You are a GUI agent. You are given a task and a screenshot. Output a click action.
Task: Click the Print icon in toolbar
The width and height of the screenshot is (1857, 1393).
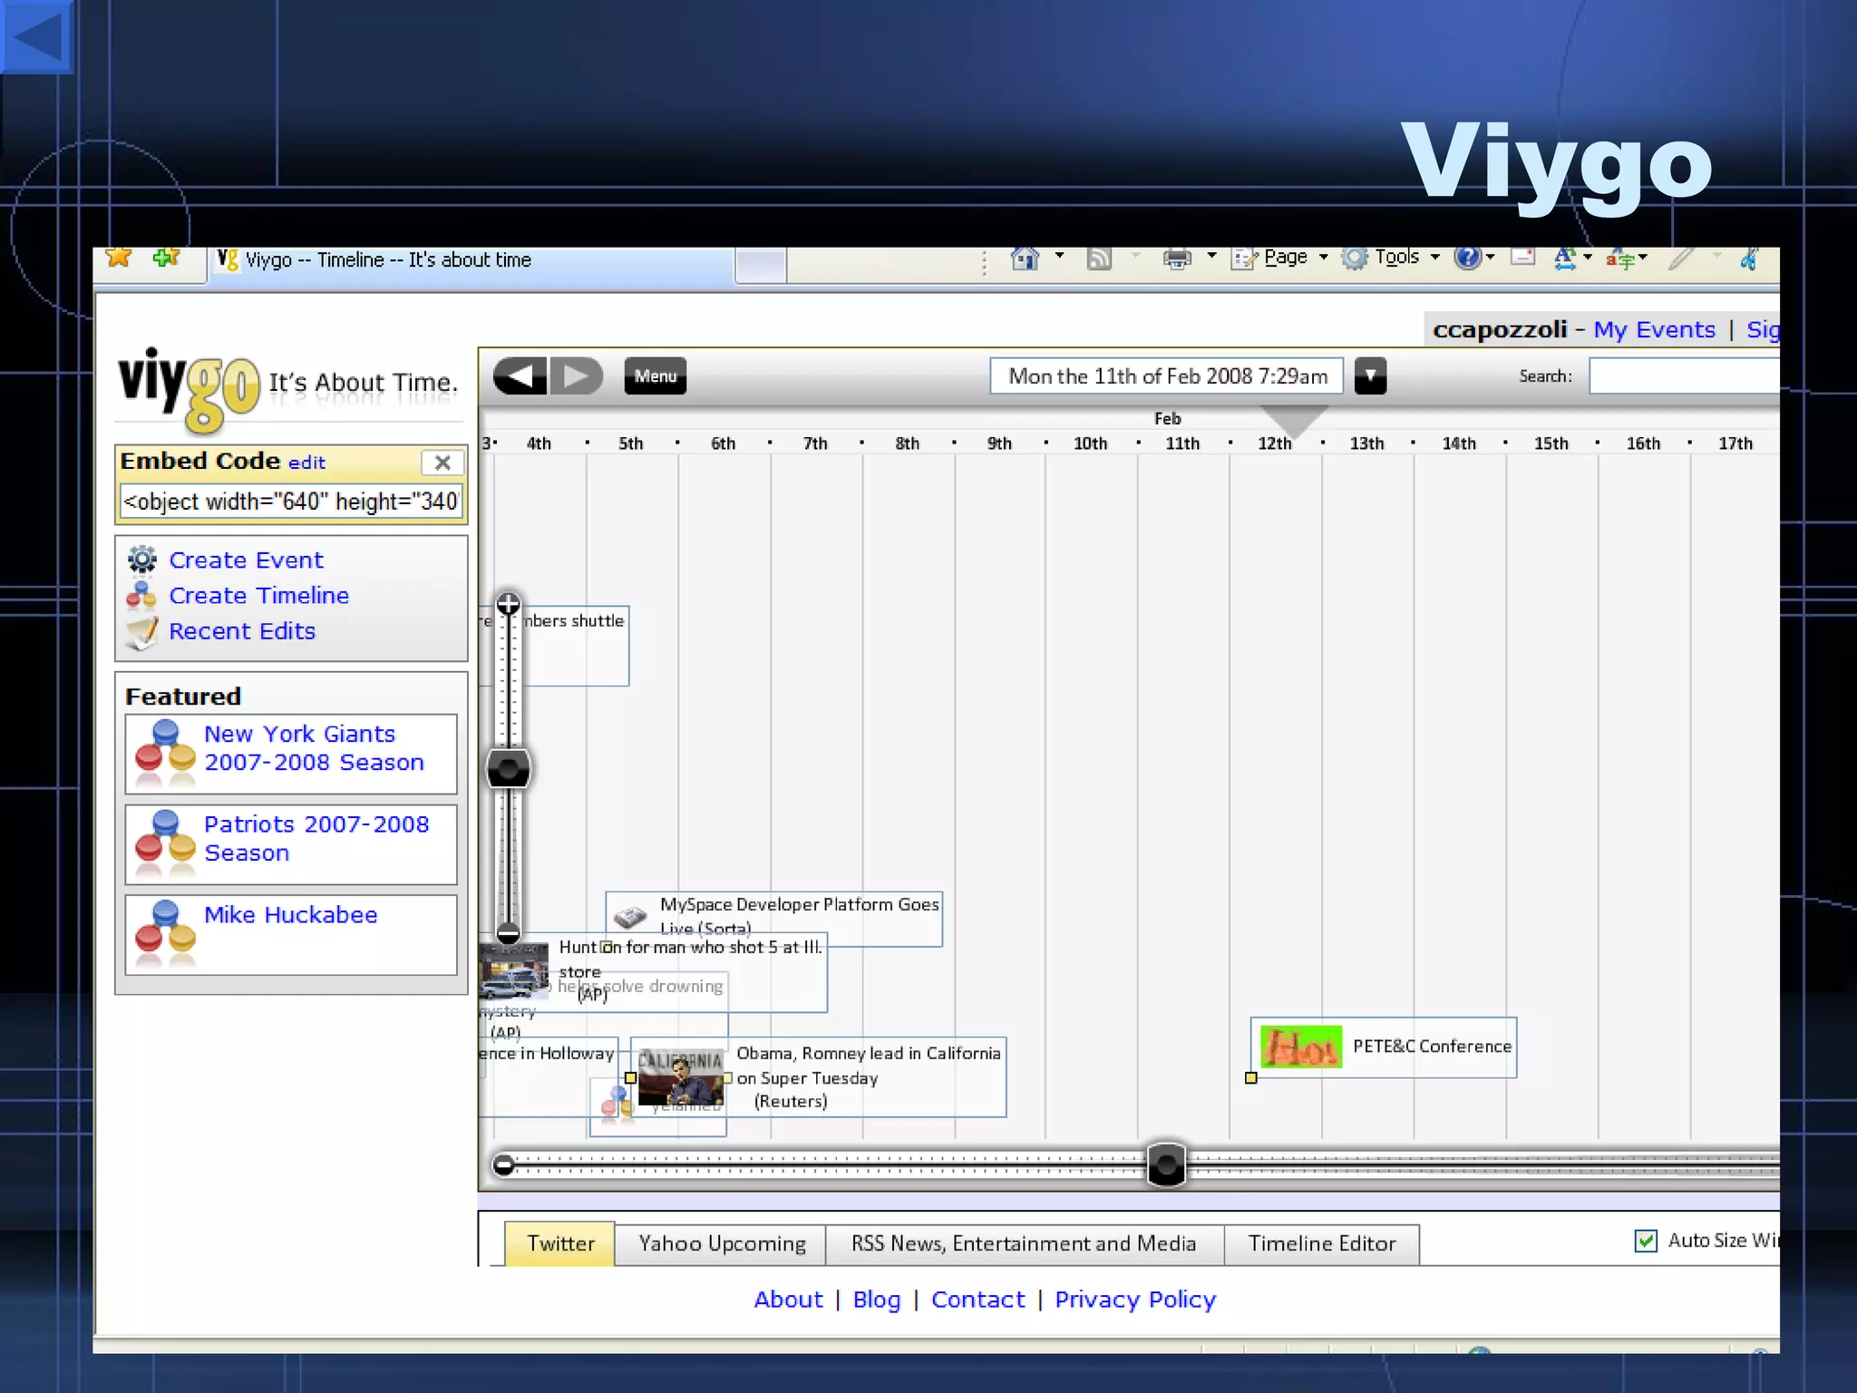click(x=1177, y=259)
